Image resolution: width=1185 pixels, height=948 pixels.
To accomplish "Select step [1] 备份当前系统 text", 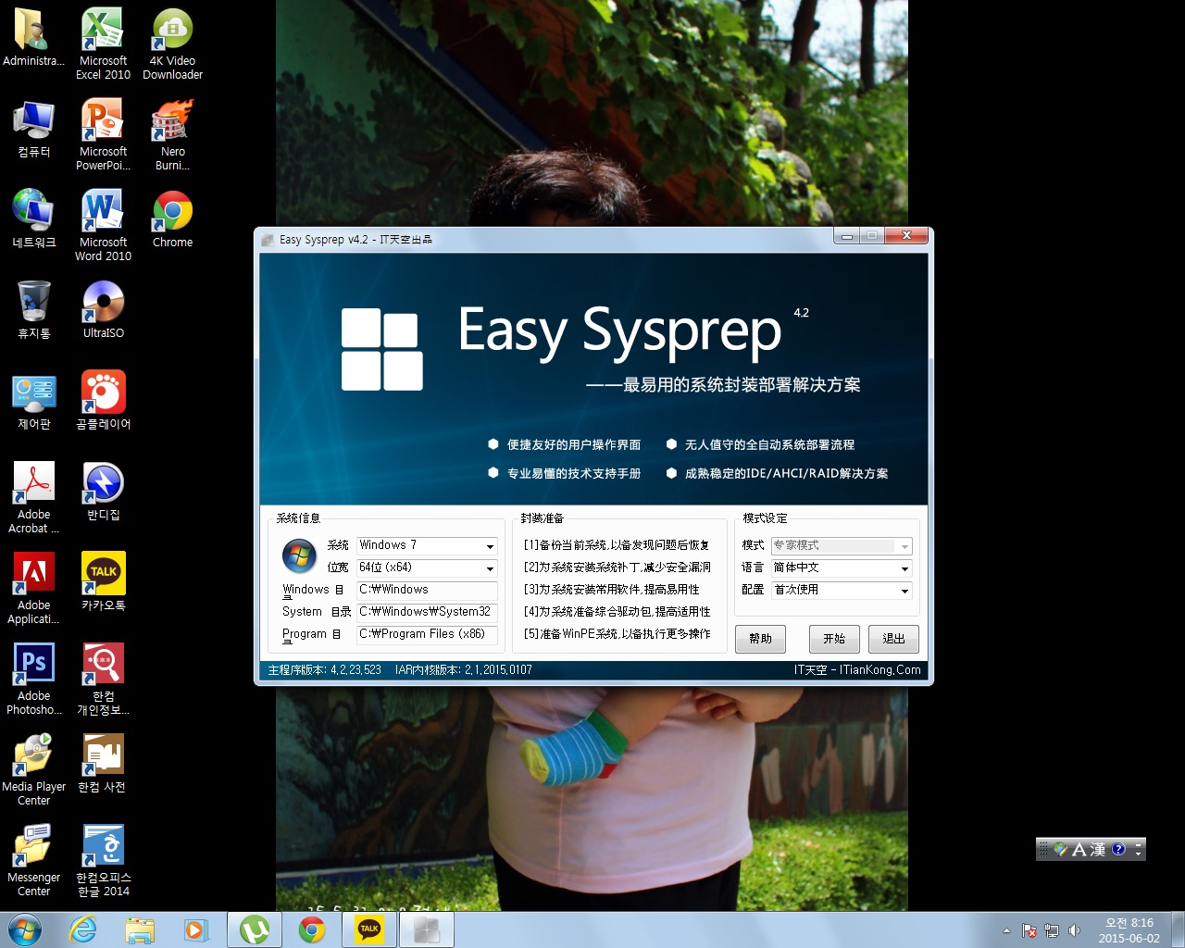I will pos(617,545).
